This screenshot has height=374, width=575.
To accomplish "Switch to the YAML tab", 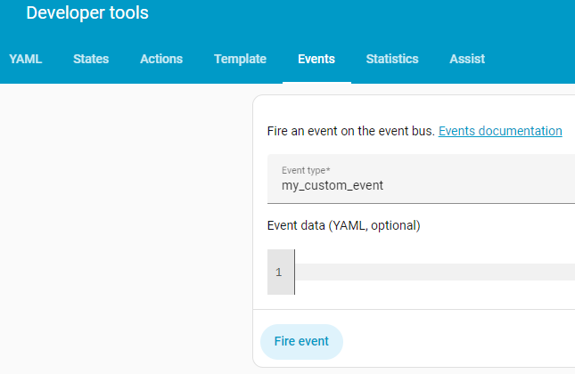I will pyautogui.click(x=26, y=59).
